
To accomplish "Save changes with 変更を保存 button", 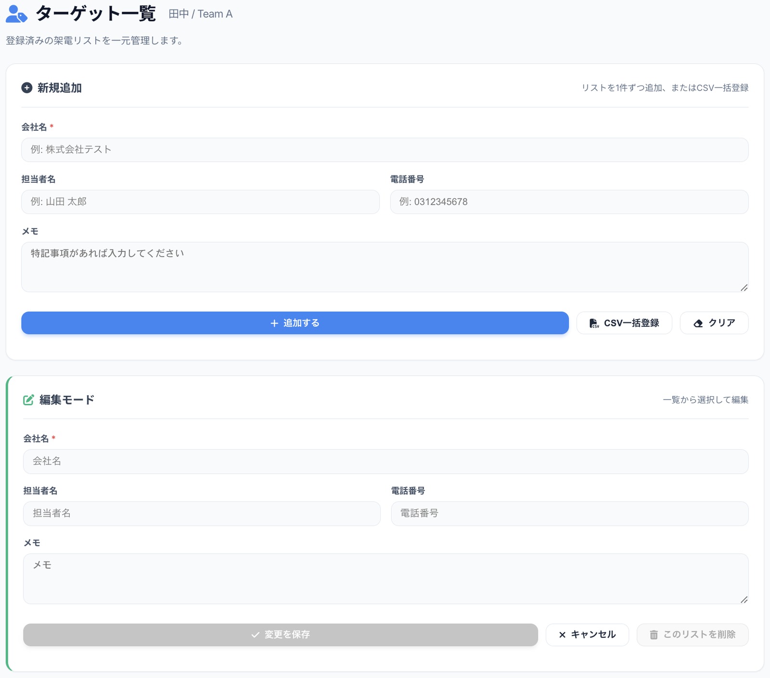I will tap(280, 634).
